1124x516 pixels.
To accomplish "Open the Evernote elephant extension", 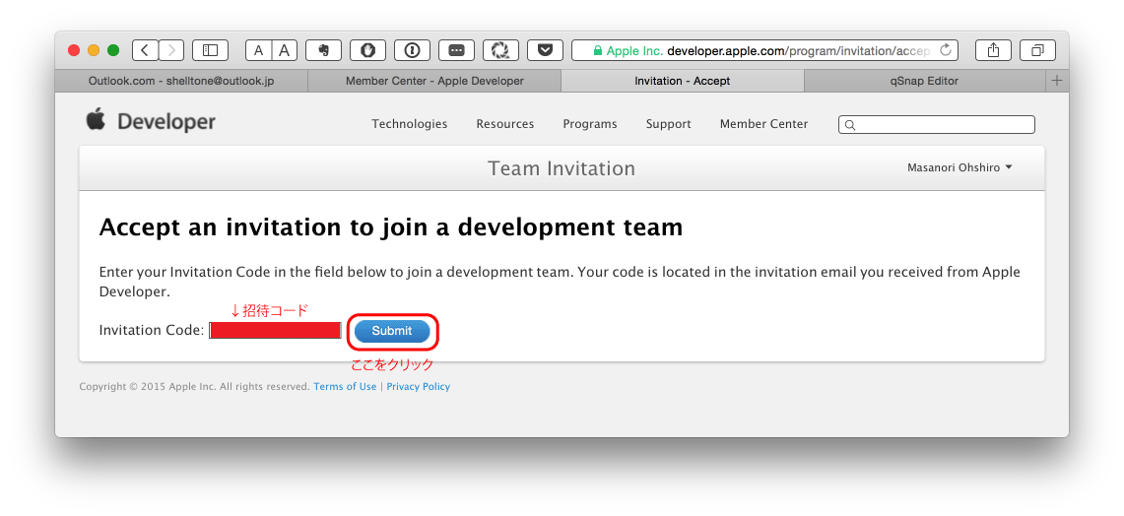I will point(323,50).
